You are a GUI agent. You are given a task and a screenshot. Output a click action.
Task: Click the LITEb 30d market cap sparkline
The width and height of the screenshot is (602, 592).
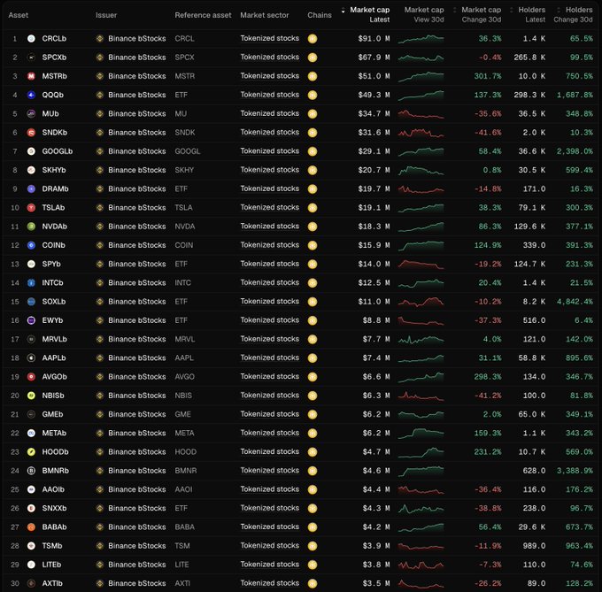(421, 565)
